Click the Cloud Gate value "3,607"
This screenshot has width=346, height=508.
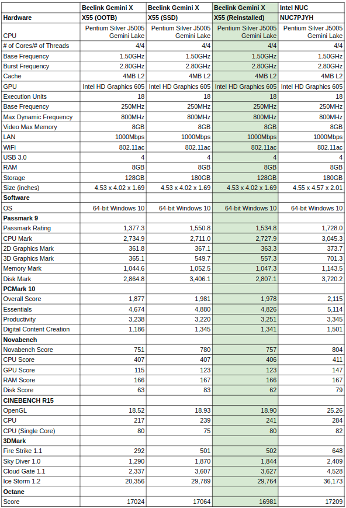(202, 471)
